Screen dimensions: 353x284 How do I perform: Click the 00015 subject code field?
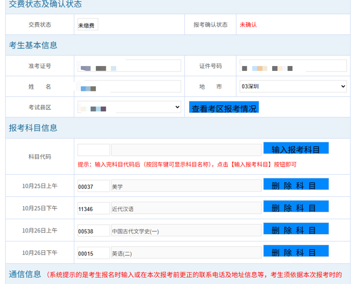(x=93, y=253)
